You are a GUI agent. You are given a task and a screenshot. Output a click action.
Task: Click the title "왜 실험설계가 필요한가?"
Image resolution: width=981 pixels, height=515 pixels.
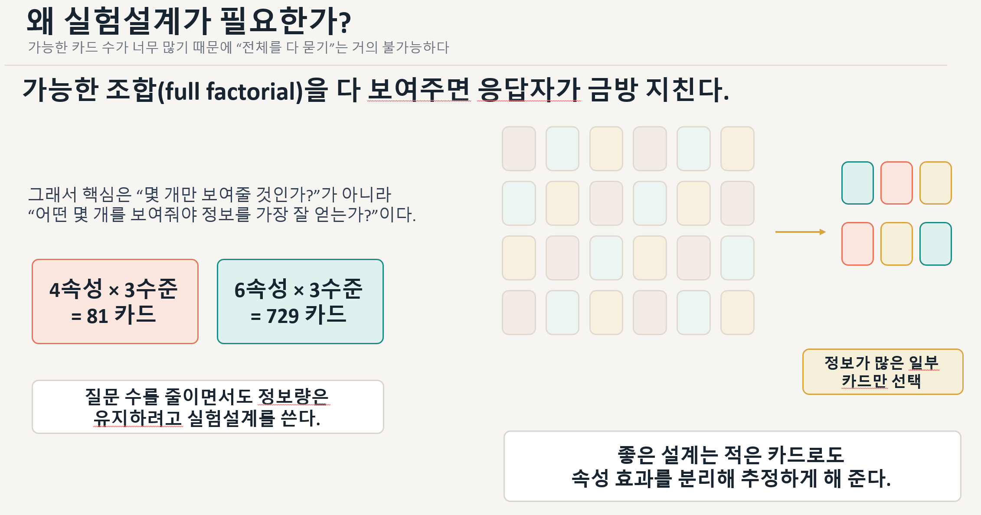coord(189,21)
